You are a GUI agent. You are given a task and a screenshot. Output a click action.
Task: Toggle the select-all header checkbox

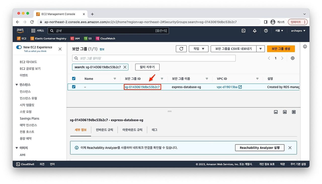click(x=74, y=78)
